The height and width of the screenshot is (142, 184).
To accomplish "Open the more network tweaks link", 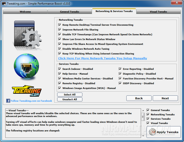I will point(103,58).
